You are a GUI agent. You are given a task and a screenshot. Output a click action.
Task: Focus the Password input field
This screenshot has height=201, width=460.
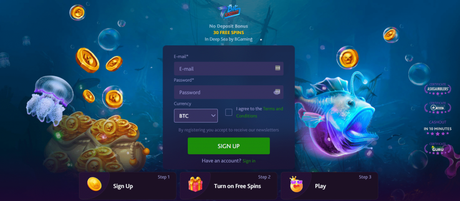click(229, 92)
